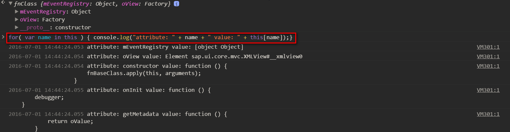The image size is (510, 132).
Task: Click the oView log message about XMLView
Action: point(195,56)
